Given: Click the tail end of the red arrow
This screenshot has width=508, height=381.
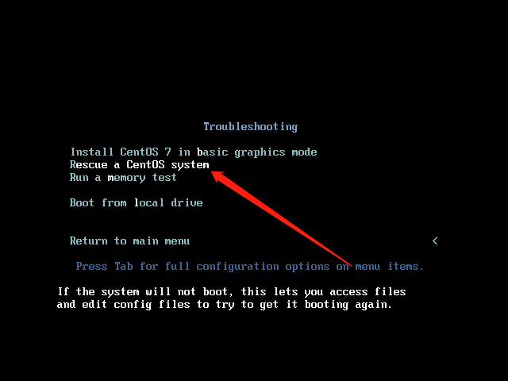Looking at the screenshot, I should pyautogui.click(x=348, y=264).
